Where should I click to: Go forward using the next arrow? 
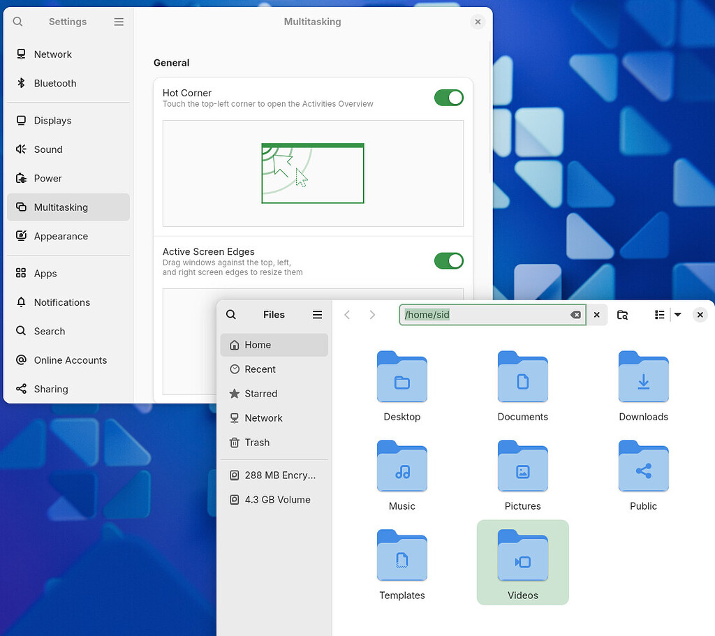coord(372,314)
